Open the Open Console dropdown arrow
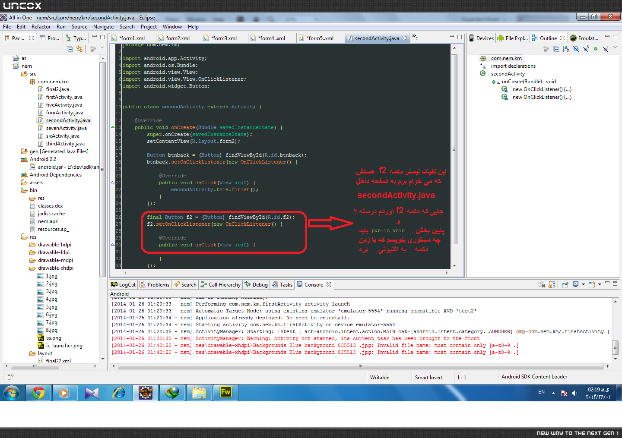This screenshot has height=438, width=622. pyautogui.click(x=600, y=285)
